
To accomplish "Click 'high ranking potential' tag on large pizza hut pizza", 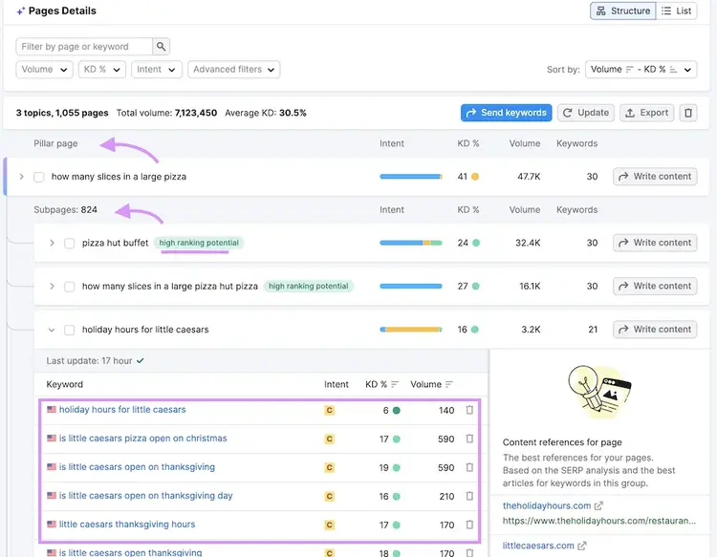I will click(x=308, y=286).
